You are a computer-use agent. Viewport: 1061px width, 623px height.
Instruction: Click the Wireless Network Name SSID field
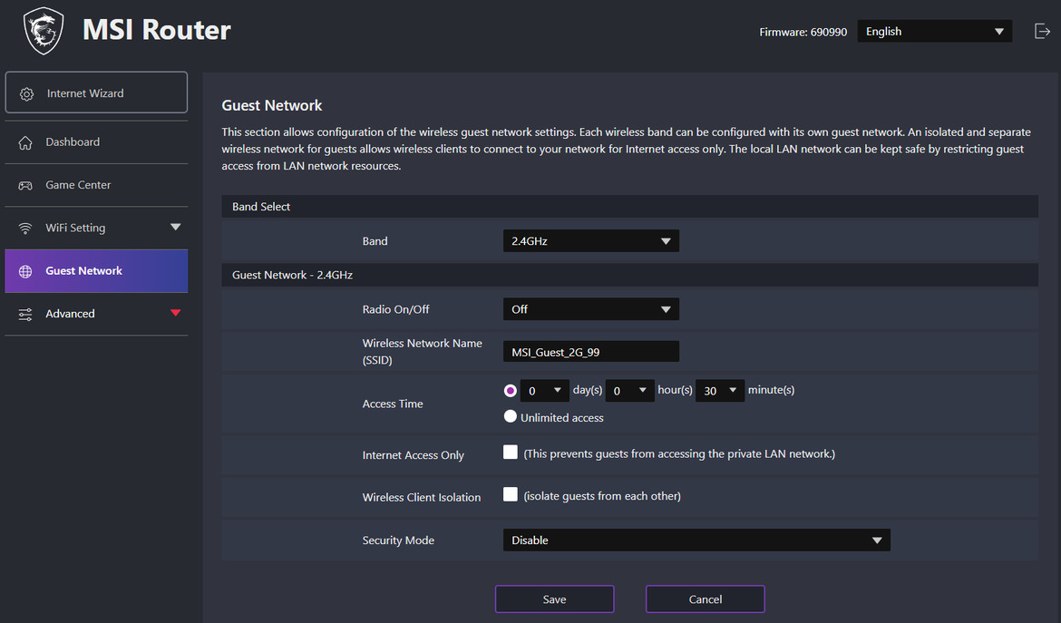coord(590,352)
